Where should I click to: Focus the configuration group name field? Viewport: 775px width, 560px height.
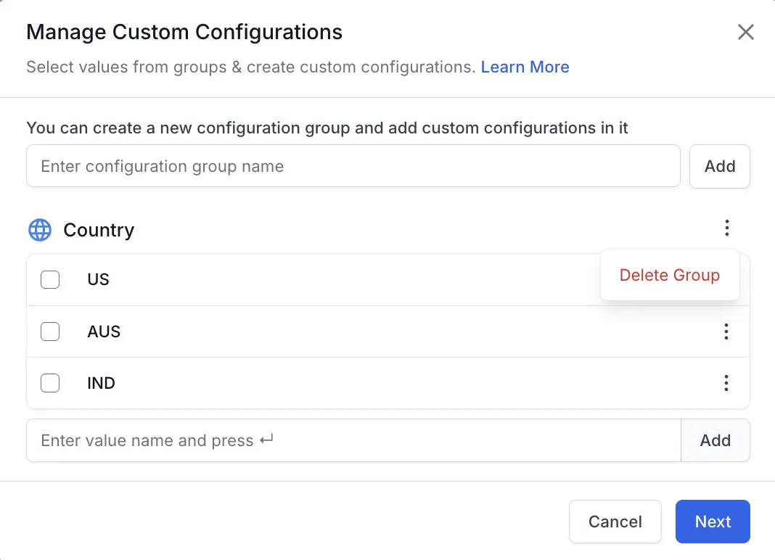click(353, 166)
